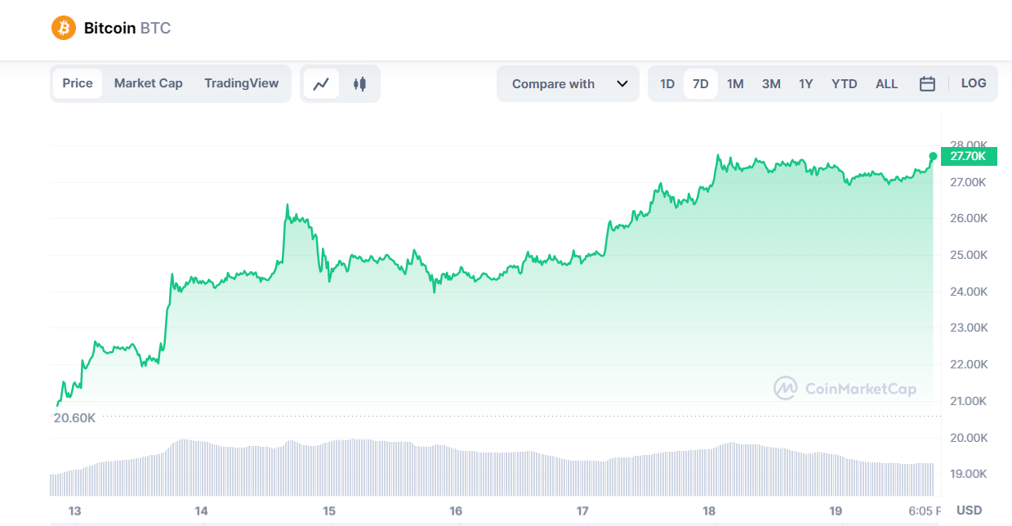Click the green end-of-line price dot
1012x526 pixels.
(x=933, y=156)
